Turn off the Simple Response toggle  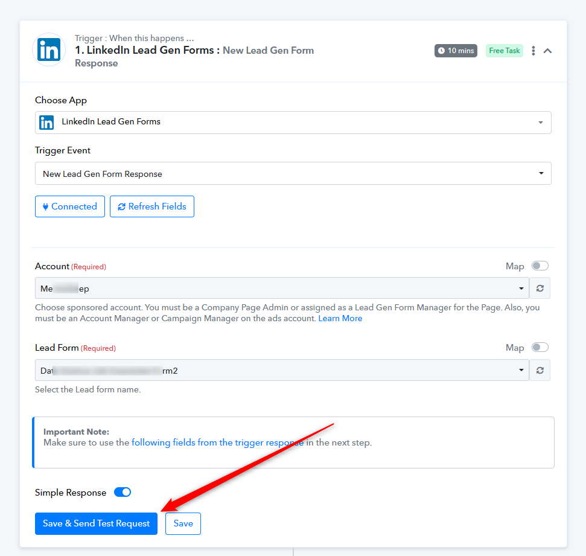click(x=123, y=492)
